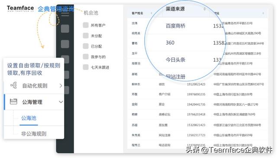Click the magnified 百度商桥 cell
Image resolution: width=277 pixels, height=158 pixels.
(175, 26)
